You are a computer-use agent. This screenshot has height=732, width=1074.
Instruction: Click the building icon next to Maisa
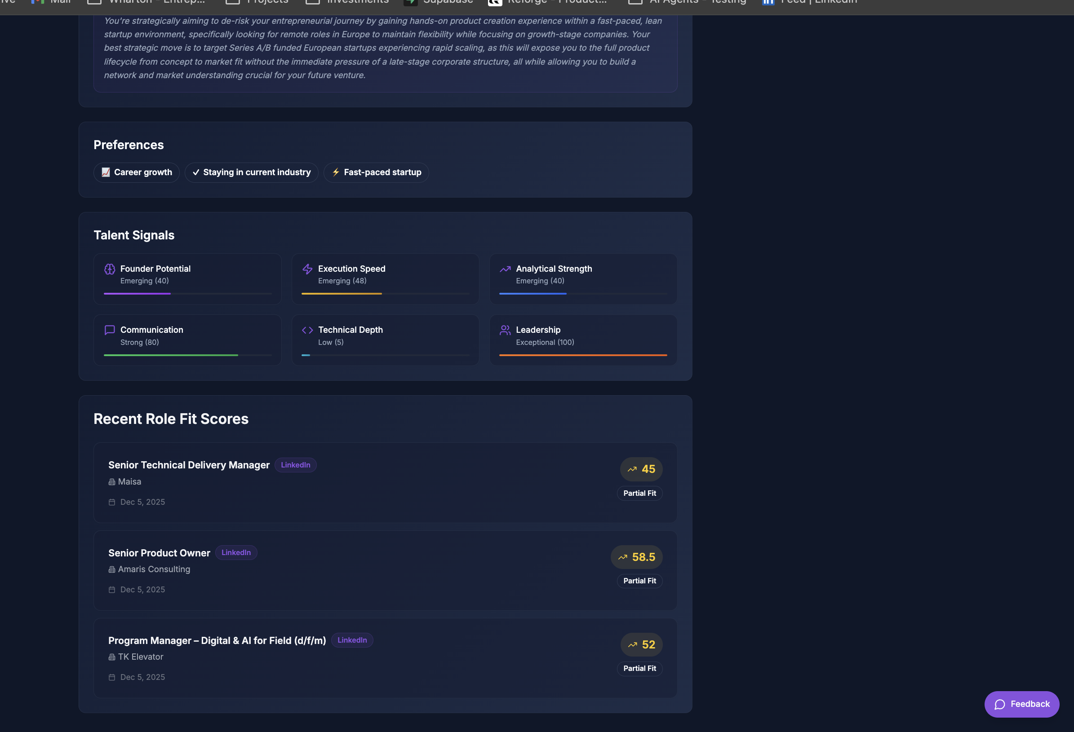pyautogui.click(x=112, y=482)
